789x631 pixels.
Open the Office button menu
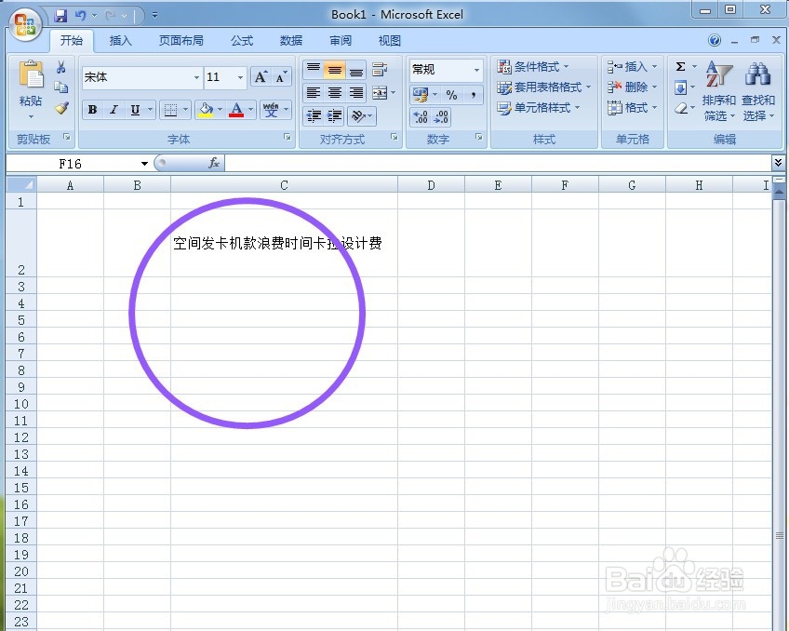(23, 25)
